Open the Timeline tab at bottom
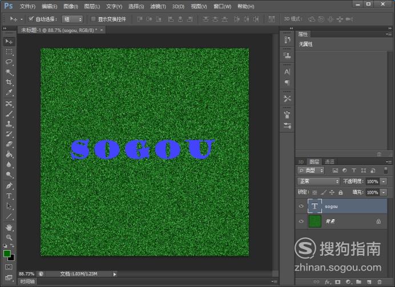The image size is (395, 287). [27, 281]
